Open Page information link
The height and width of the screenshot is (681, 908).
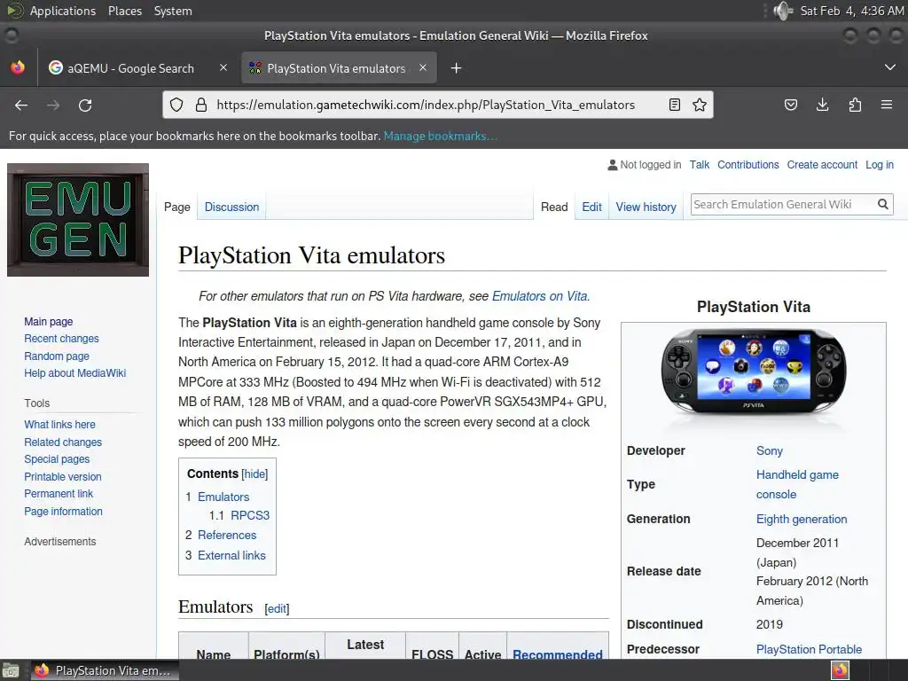click(63, 512)
